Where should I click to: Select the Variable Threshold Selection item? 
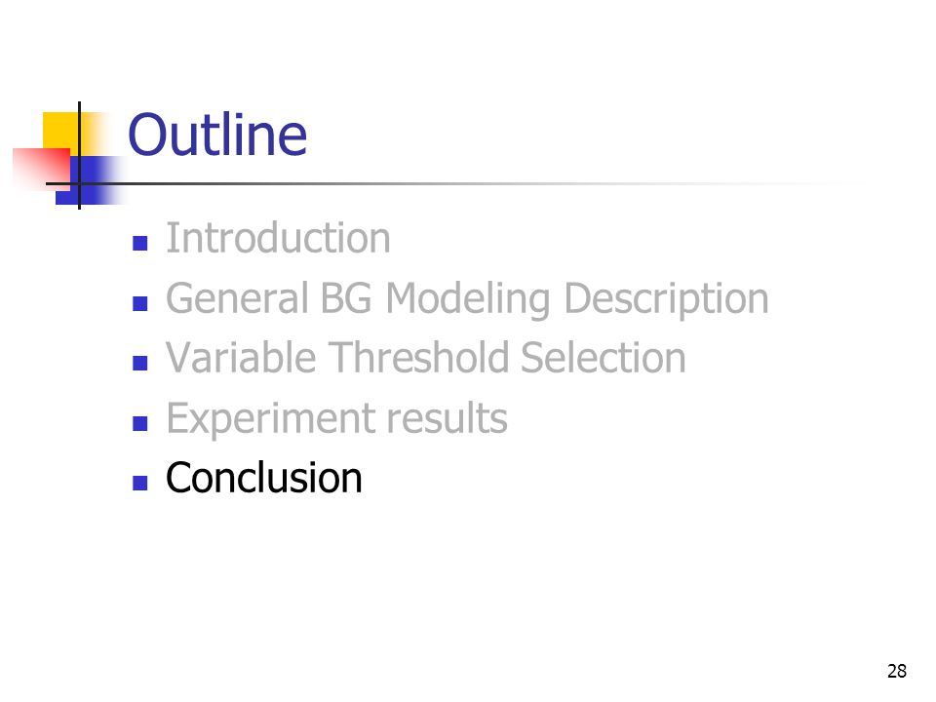(x=426, y=358)
